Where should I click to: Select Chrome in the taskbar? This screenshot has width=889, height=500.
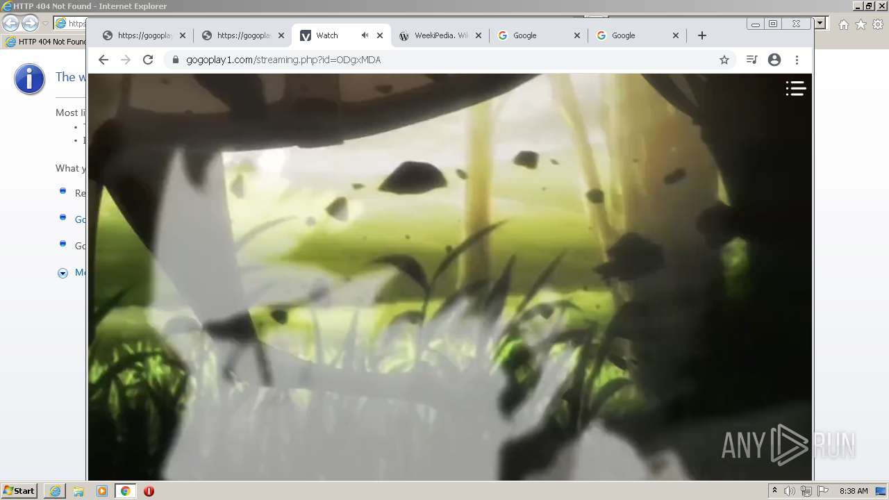tap(126, 491)
